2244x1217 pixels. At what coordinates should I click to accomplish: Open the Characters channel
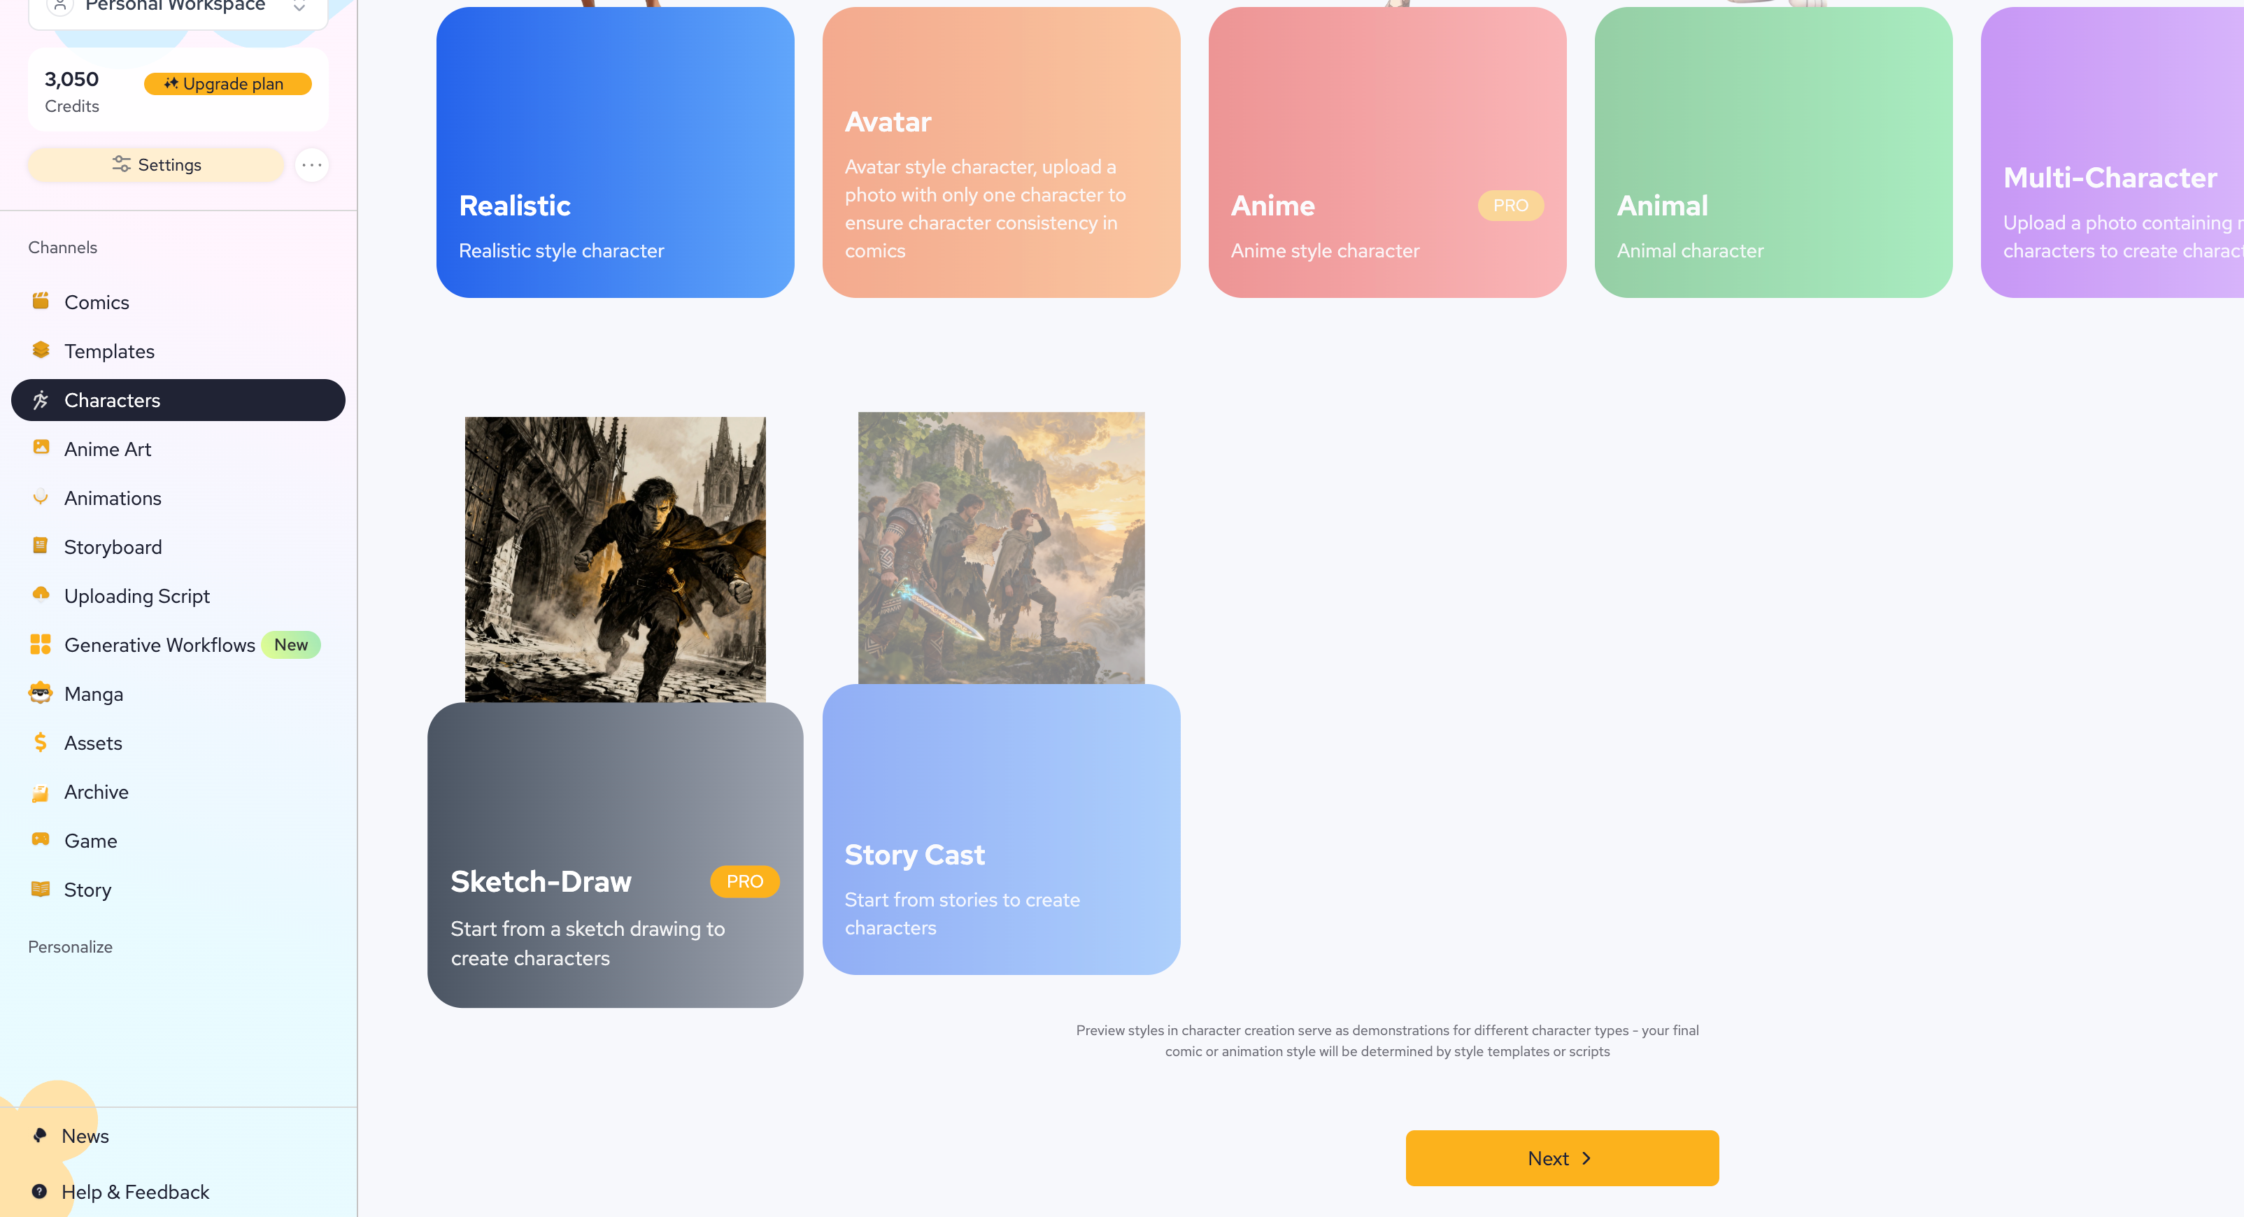[x=178, y=400]
